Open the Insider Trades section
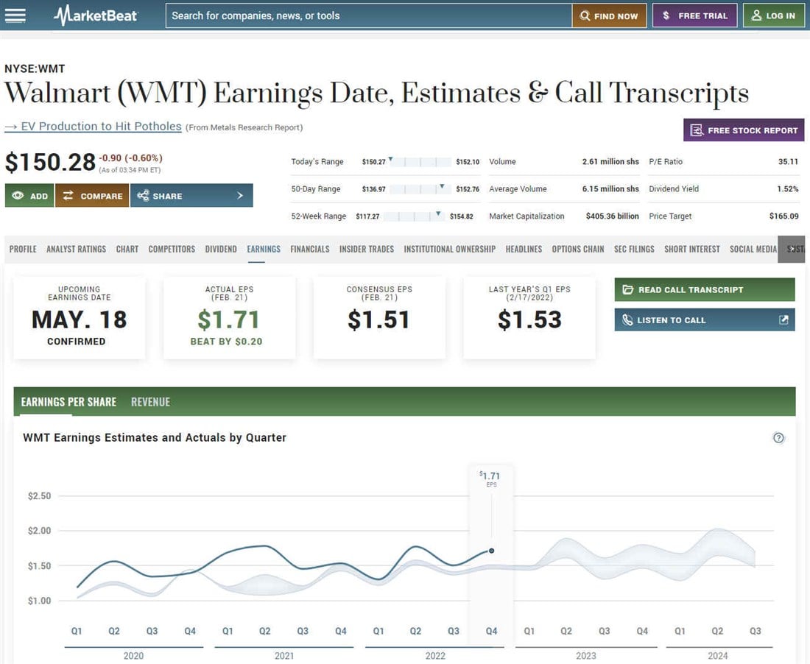Viewport: 810px width, 664px height. point(366,249)
